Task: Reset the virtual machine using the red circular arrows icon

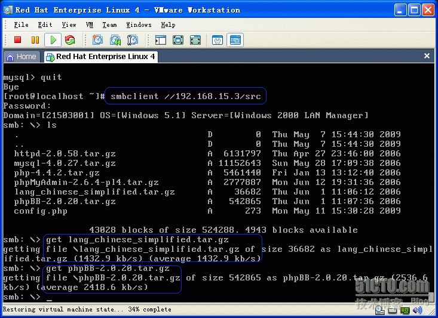Action: [70, 40]
